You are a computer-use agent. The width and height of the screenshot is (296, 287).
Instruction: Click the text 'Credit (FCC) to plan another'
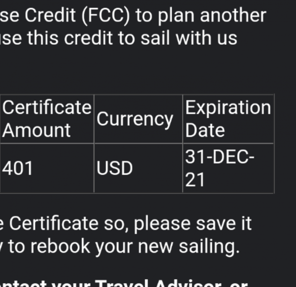[145, 16]
